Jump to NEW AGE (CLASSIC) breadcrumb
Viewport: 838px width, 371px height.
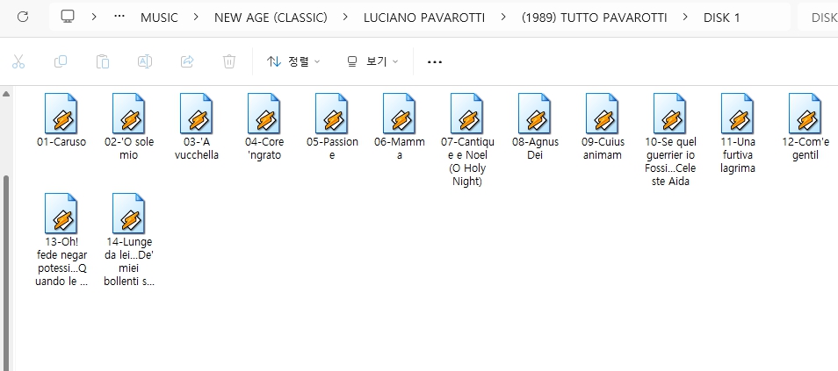[271, 17]
